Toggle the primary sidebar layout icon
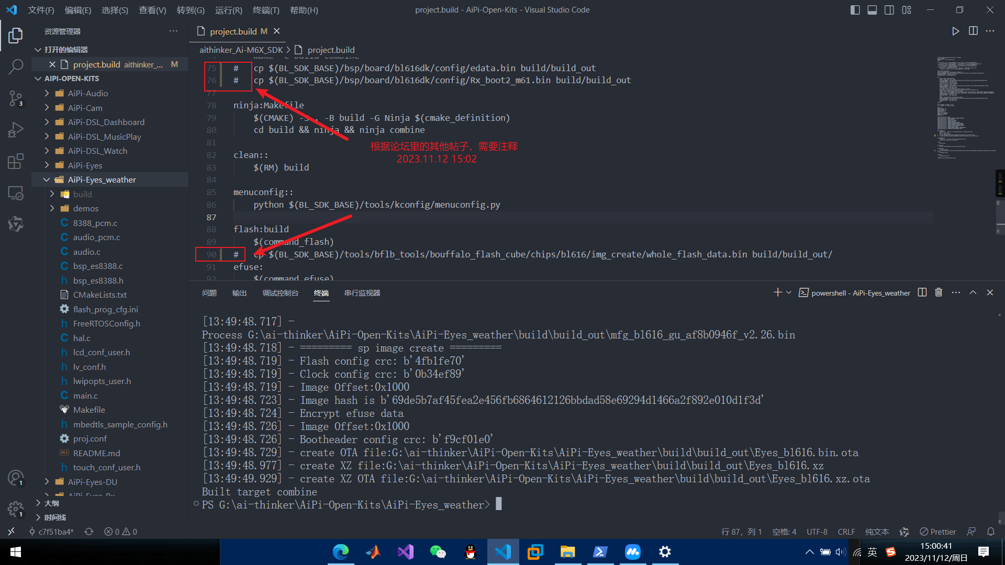Screen dimensions: 1005x565 tap(855, 10)
